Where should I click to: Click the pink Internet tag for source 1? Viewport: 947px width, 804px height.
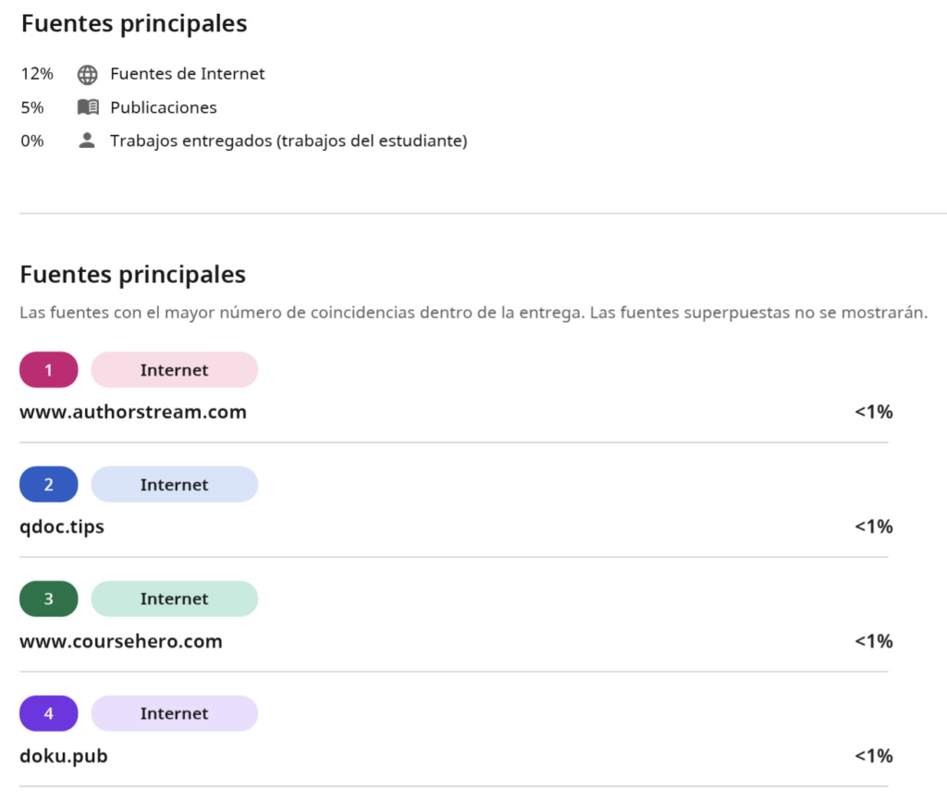pyautogui.click(x=175, y=370)
